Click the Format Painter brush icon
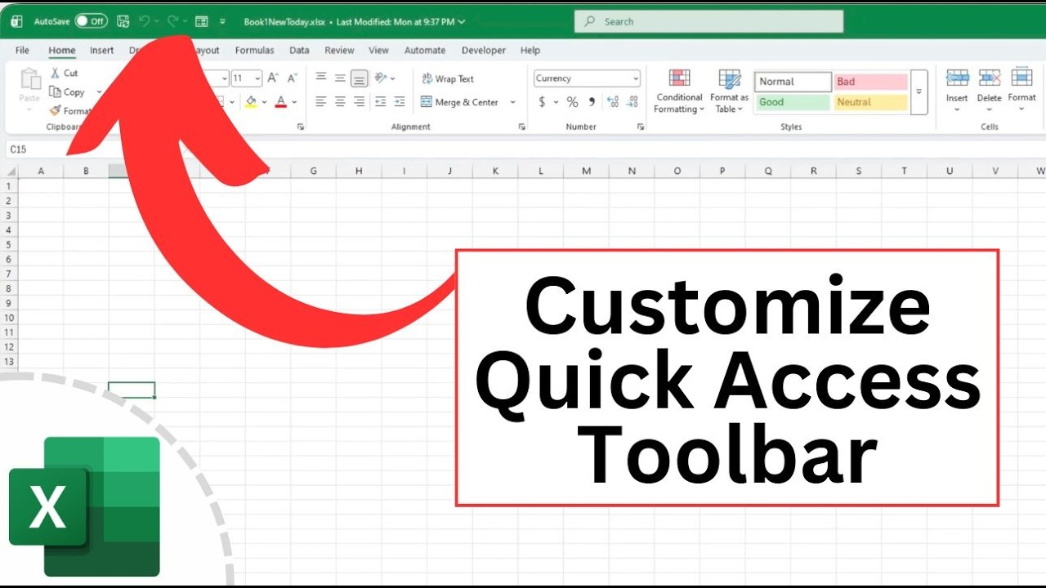Image resolution: width=1046 pixels, height=588 pixels. (55, 111)
